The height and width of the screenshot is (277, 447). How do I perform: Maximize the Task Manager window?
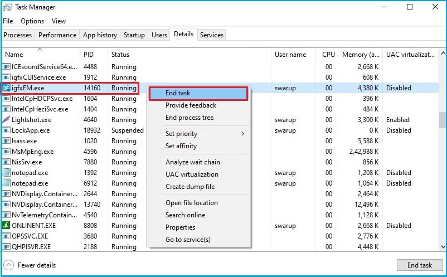(x=410, y=7)
